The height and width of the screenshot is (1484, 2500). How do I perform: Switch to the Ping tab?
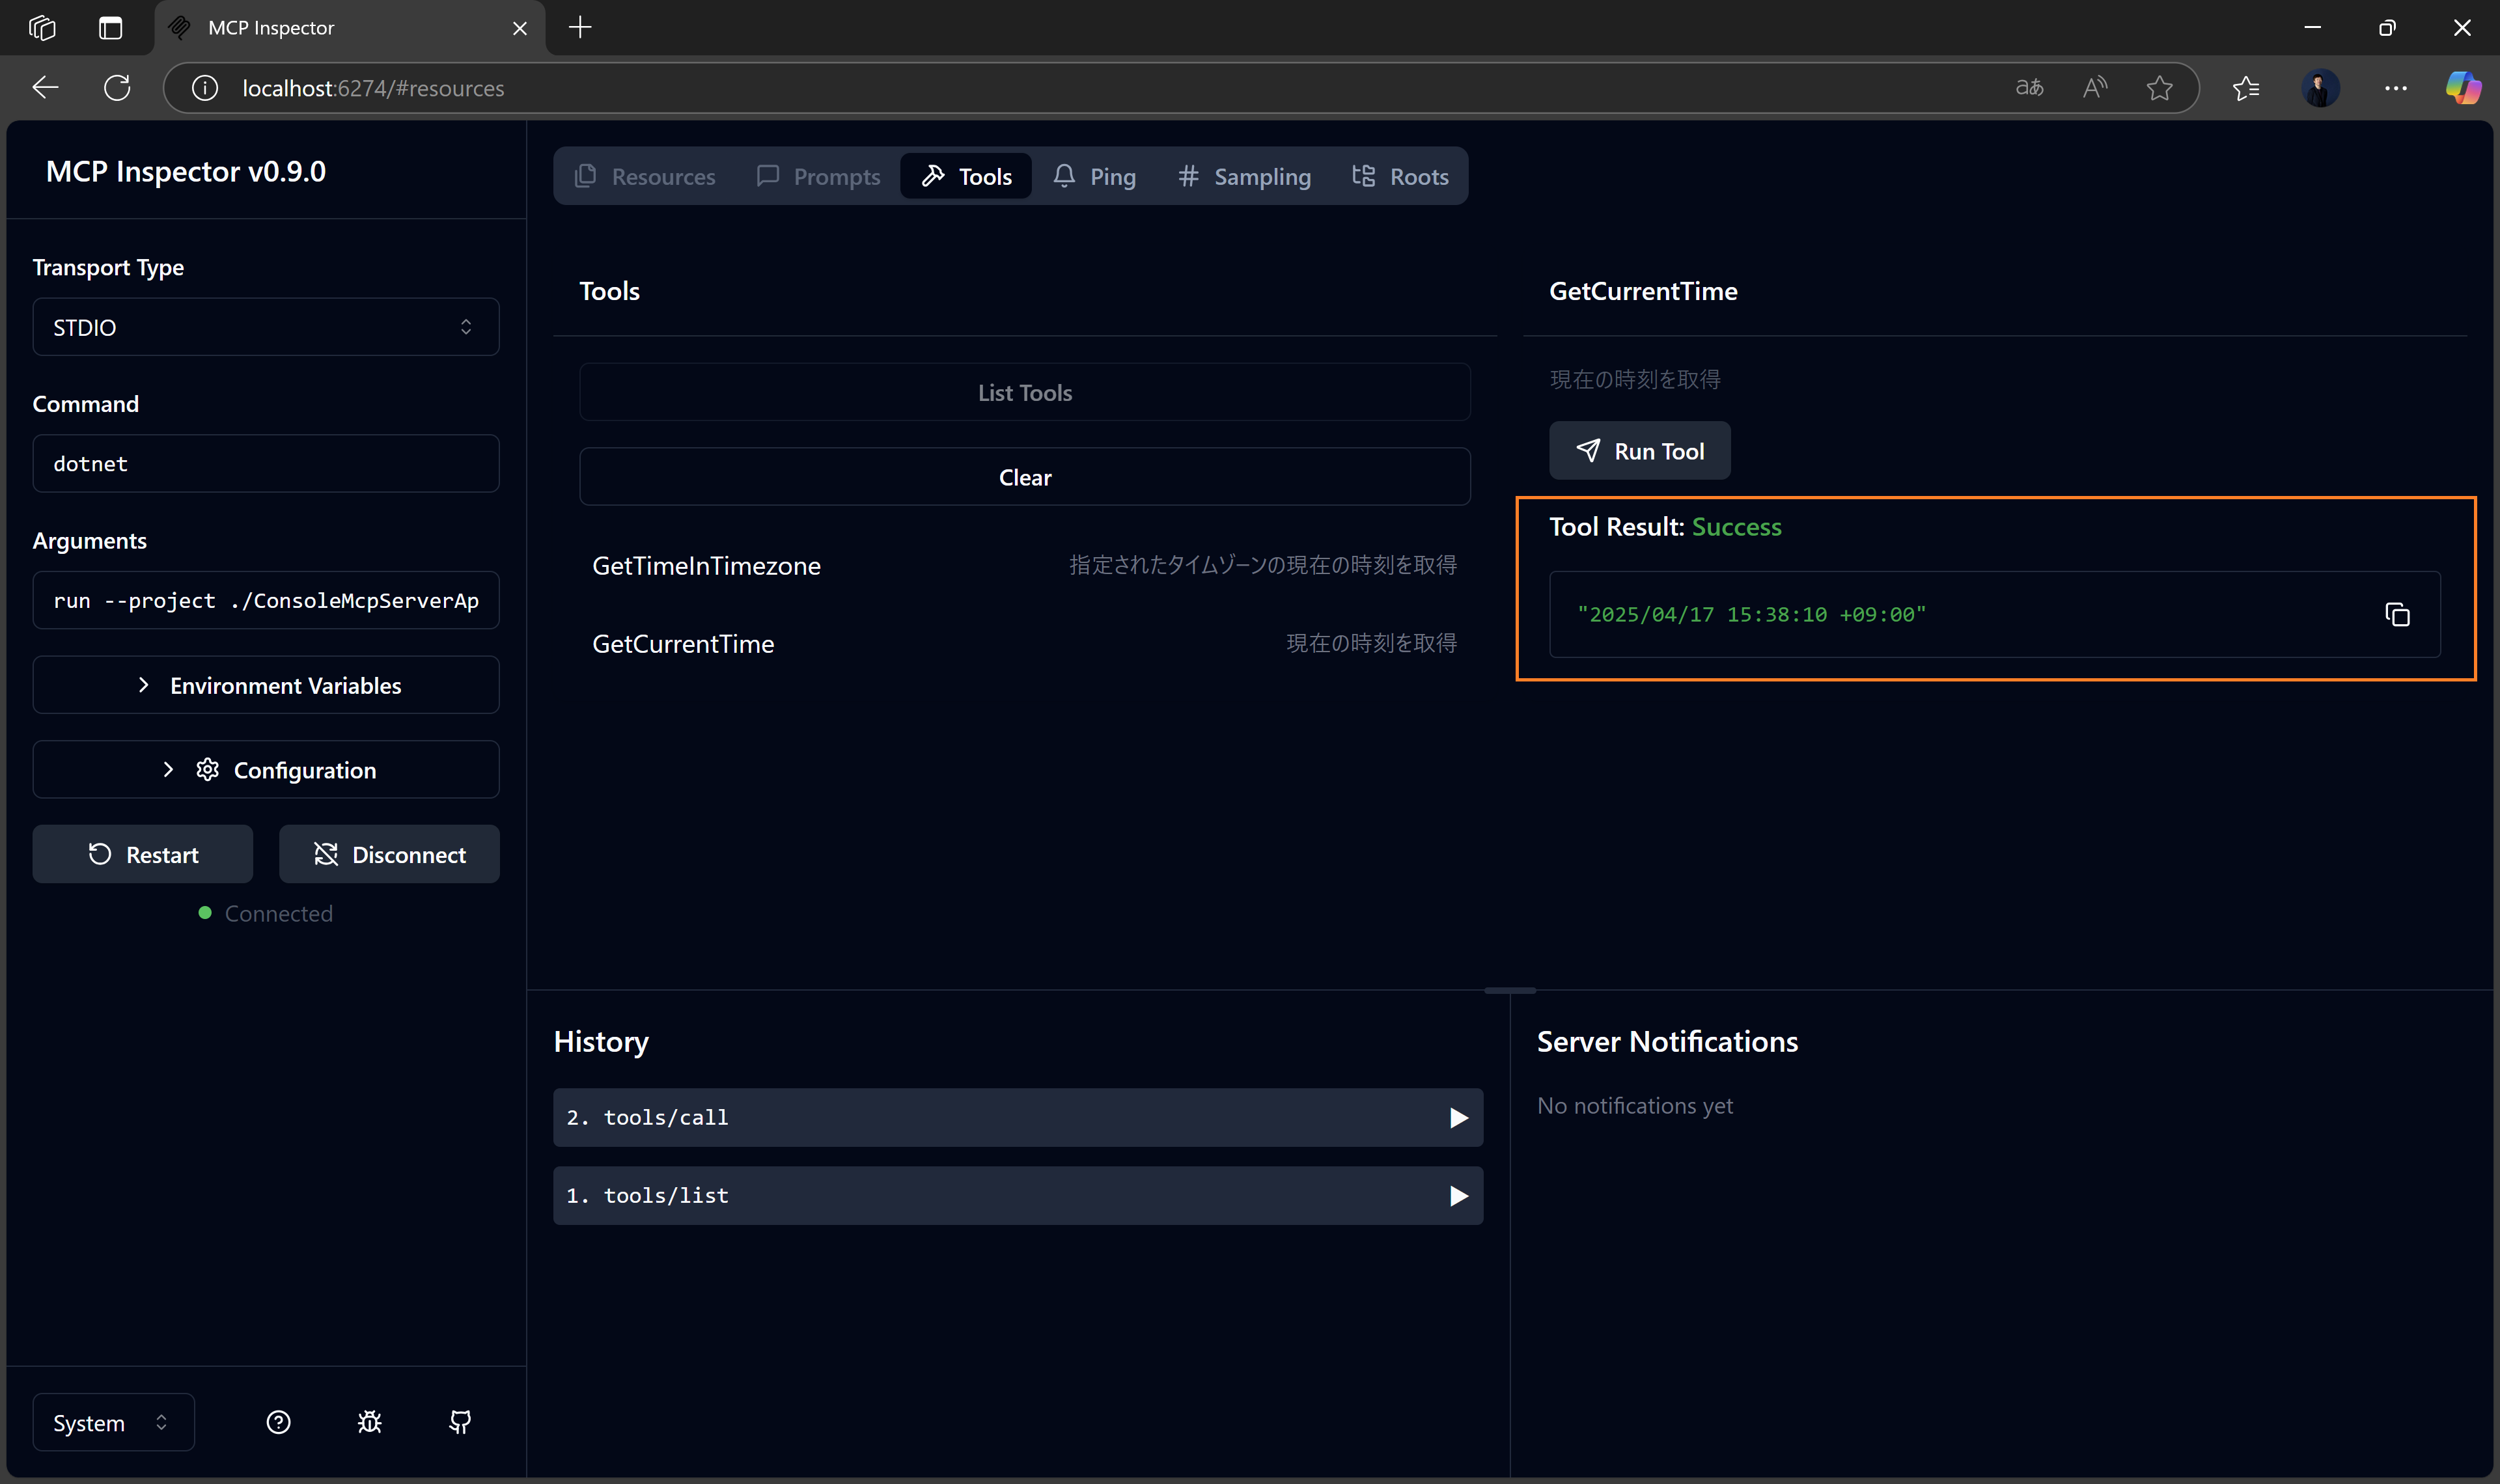(1094, 176)
